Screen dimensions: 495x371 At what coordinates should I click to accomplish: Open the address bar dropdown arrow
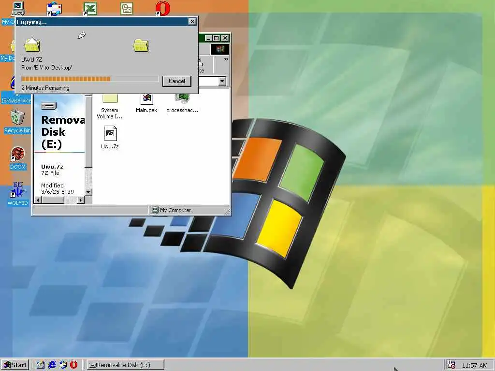(222, 81)
